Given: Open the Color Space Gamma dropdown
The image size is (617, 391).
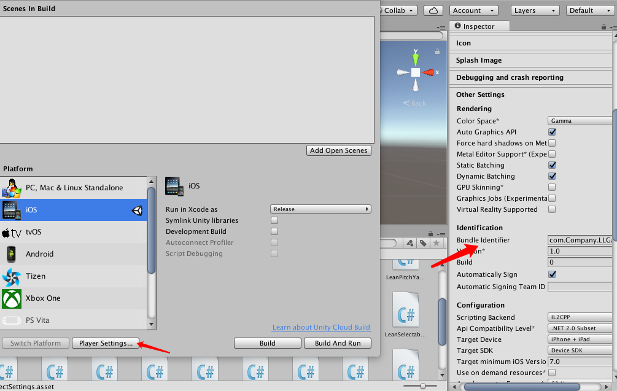Looking at the screenshot, I should 580,121.
